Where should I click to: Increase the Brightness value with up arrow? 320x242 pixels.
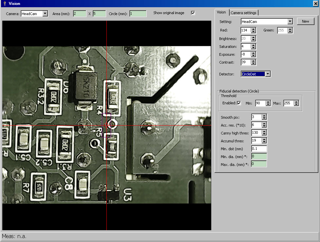[x=253, y=37]
